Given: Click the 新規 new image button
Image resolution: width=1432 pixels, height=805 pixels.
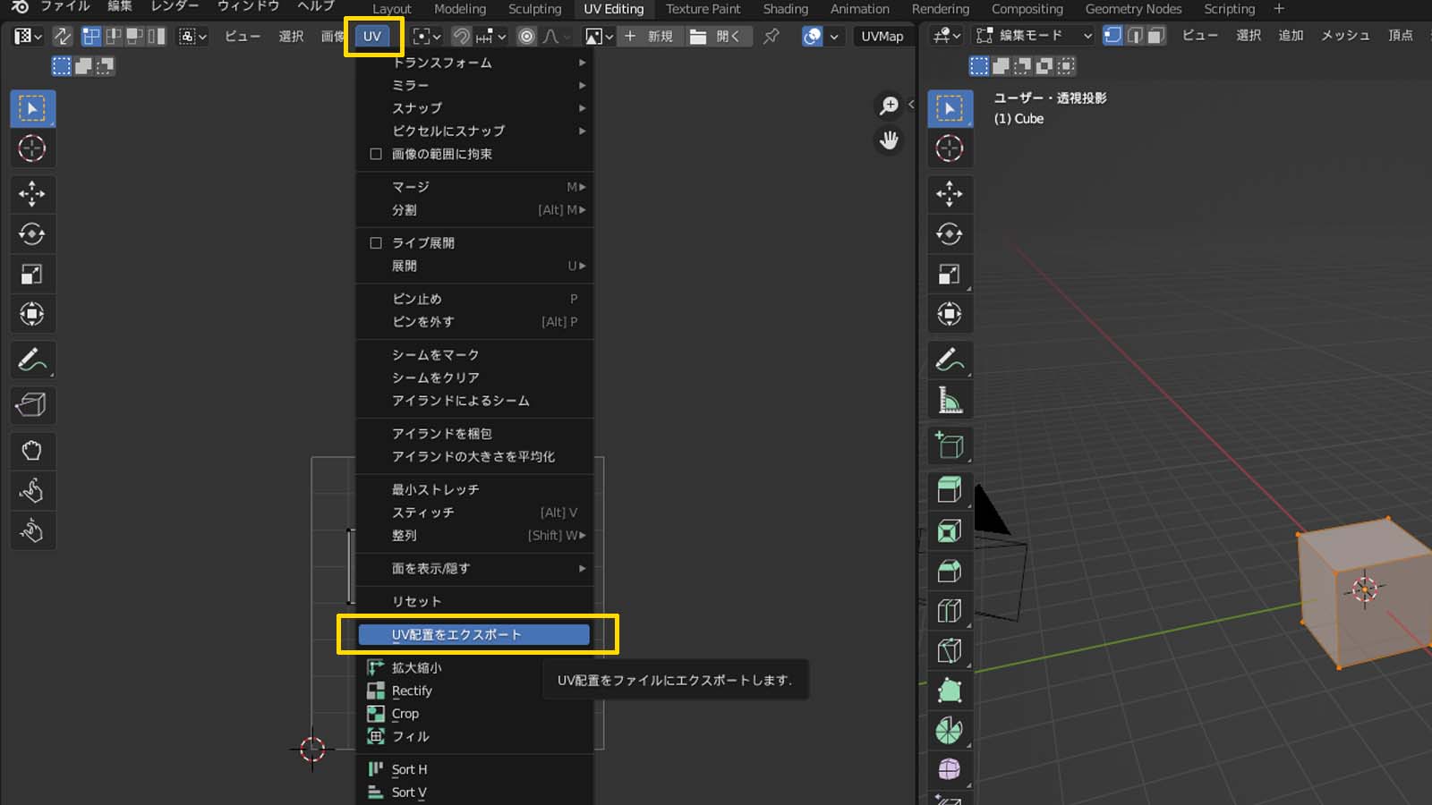Looking at the screenshot, I should point(650,36).
